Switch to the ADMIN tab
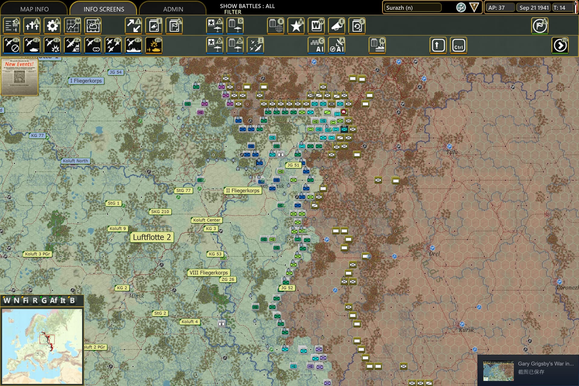 point(173,9)
